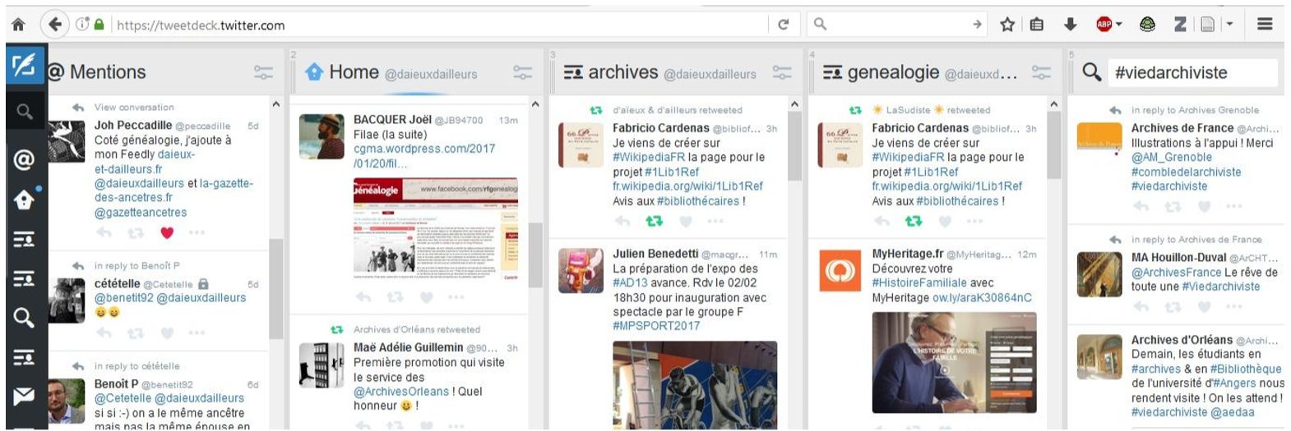Open the browser downloads arrow

(1070, 25)
